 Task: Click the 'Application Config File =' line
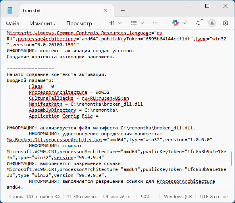(x=64, y=116)
